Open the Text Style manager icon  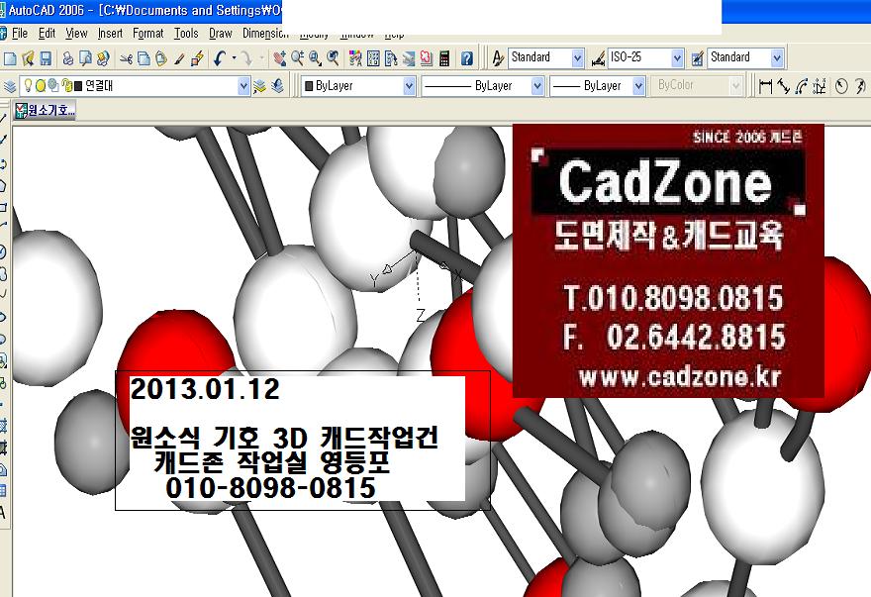498,57
